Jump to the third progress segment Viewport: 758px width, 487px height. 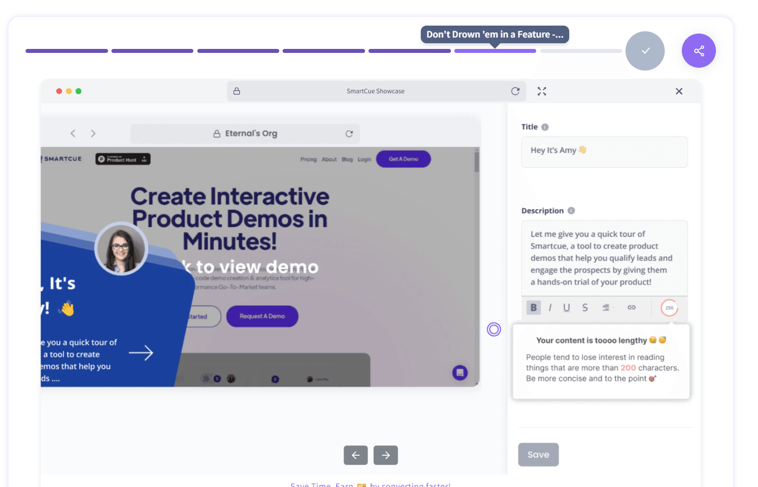(238, 51)
